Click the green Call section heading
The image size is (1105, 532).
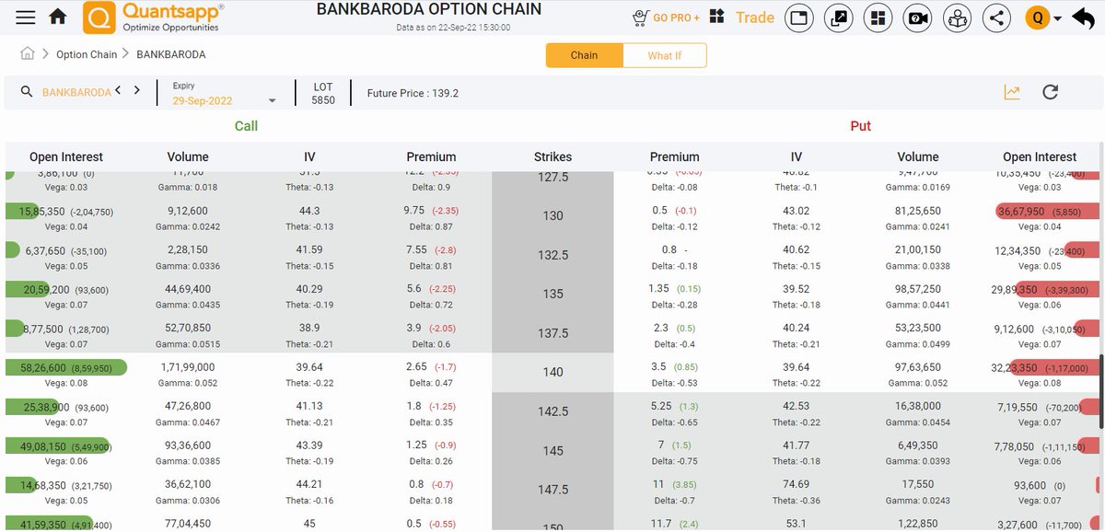pyautogui.click(x=246, y=126)
